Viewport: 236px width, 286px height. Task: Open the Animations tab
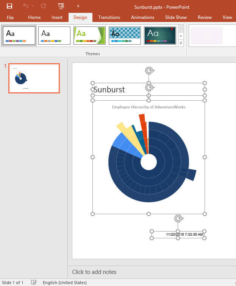coord(142,17)
